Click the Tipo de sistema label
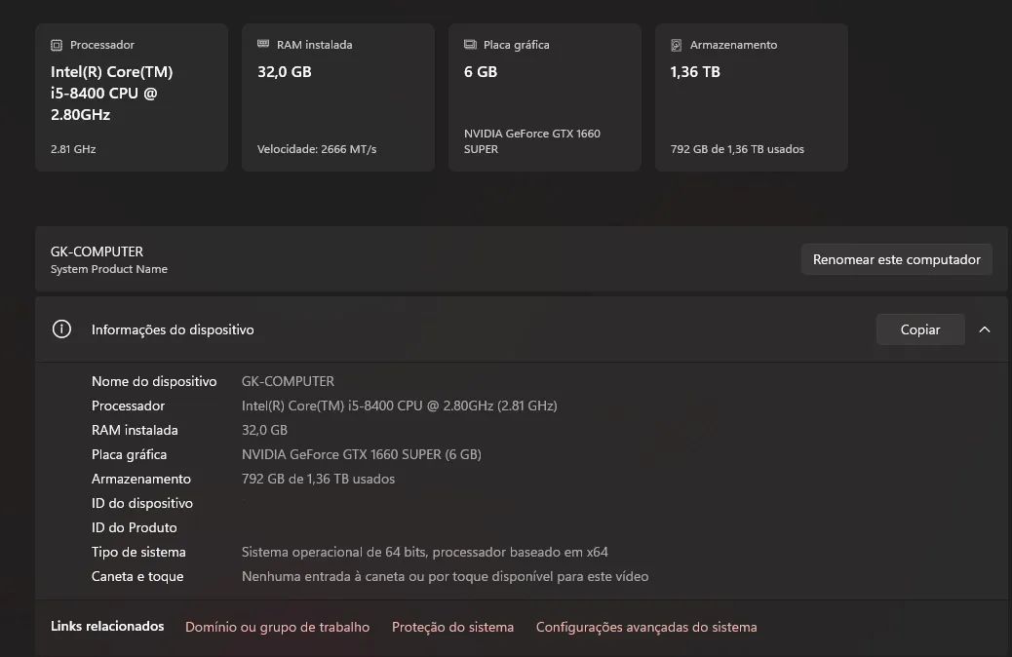This screenshot has height=657, width=1012. click(x=138, y=552)
